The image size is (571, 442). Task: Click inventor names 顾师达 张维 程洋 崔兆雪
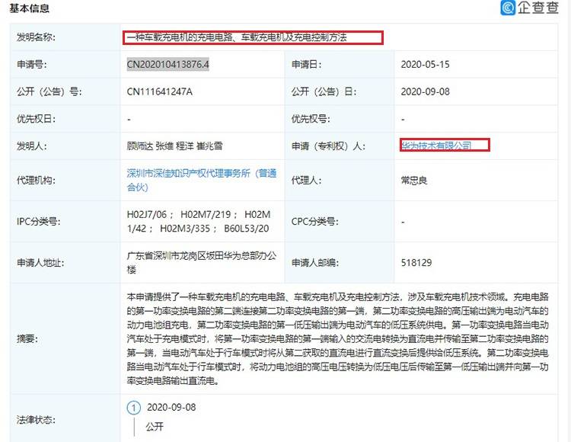pos(174,146)
